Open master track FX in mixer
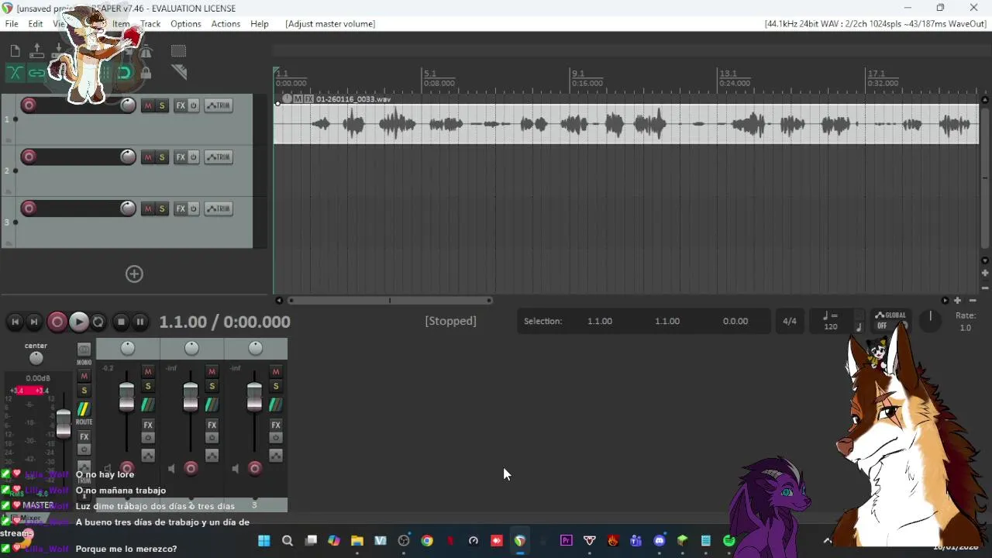The width and height of the screenshot is (992, 558). tap(84, 436)
